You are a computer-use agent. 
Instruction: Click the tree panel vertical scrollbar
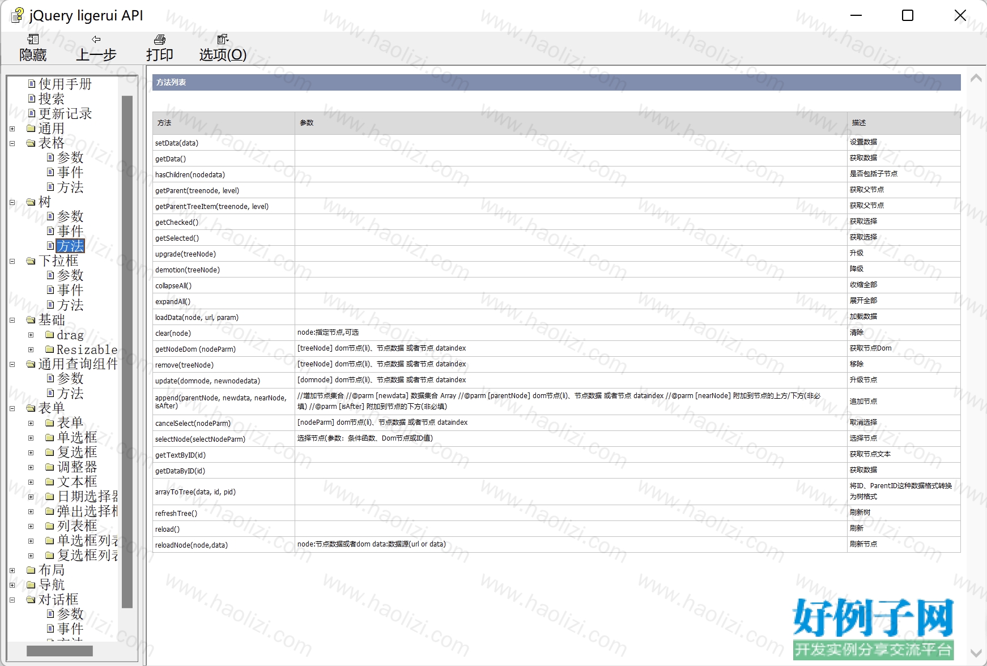tap(127, 351)
